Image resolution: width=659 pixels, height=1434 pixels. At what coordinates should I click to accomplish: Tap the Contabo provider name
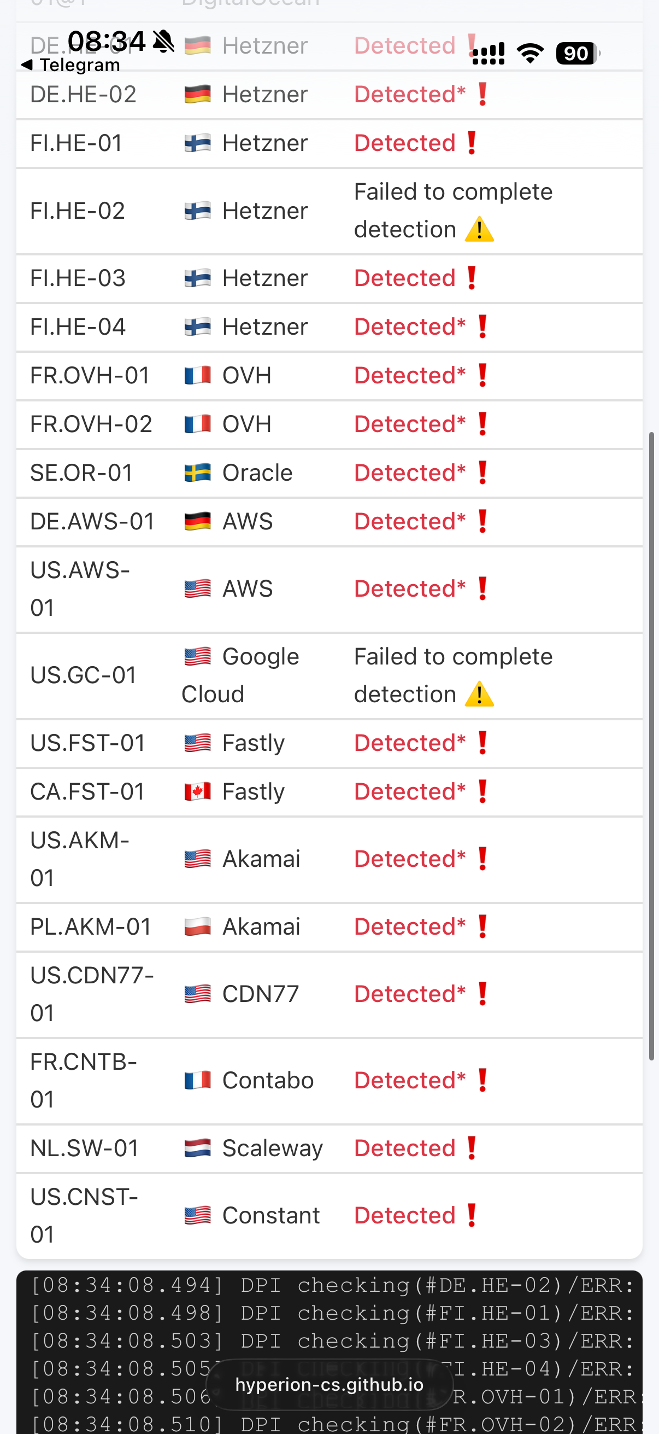click(x=268, y=1080)
